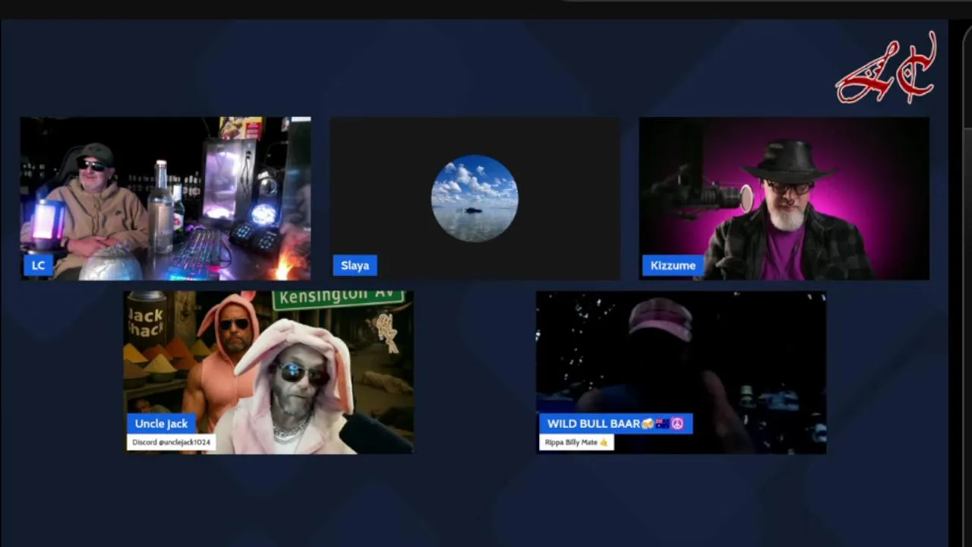The width and height of the screenshot is (972, 547).
Task: Select LC's webcam video tile
Action: click(x=166, y=198)
